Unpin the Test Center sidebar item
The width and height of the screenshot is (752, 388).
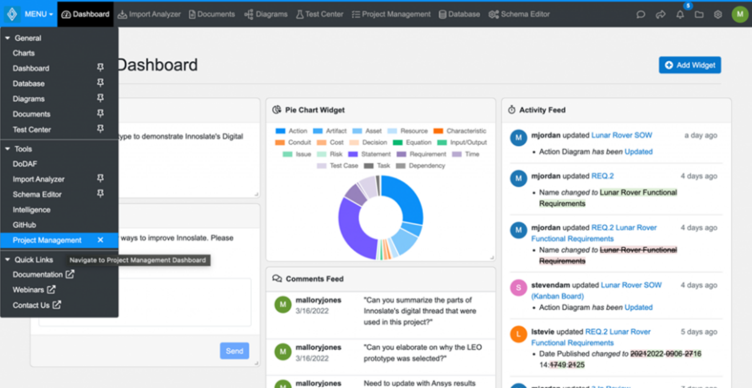100,128
